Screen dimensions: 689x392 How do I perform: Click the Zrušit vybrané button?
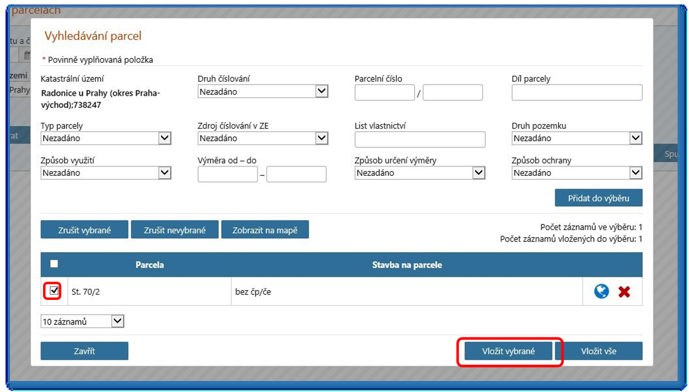pos(84,230)
